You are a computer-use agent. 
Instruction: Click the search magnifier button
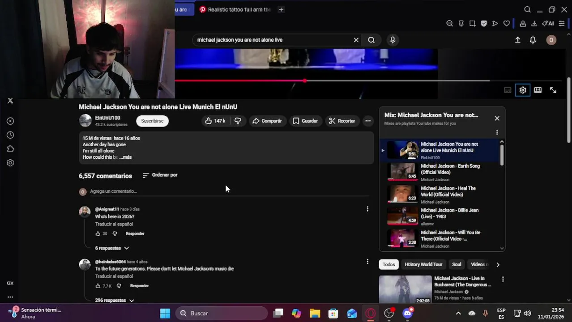(371, 40)
